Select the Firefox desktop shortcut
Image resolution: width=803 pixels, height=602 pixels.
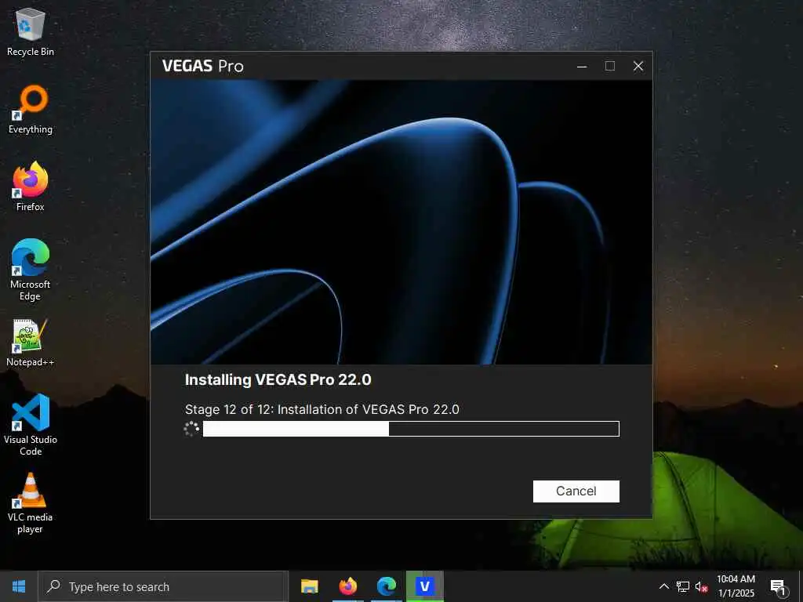pos(31,187)
